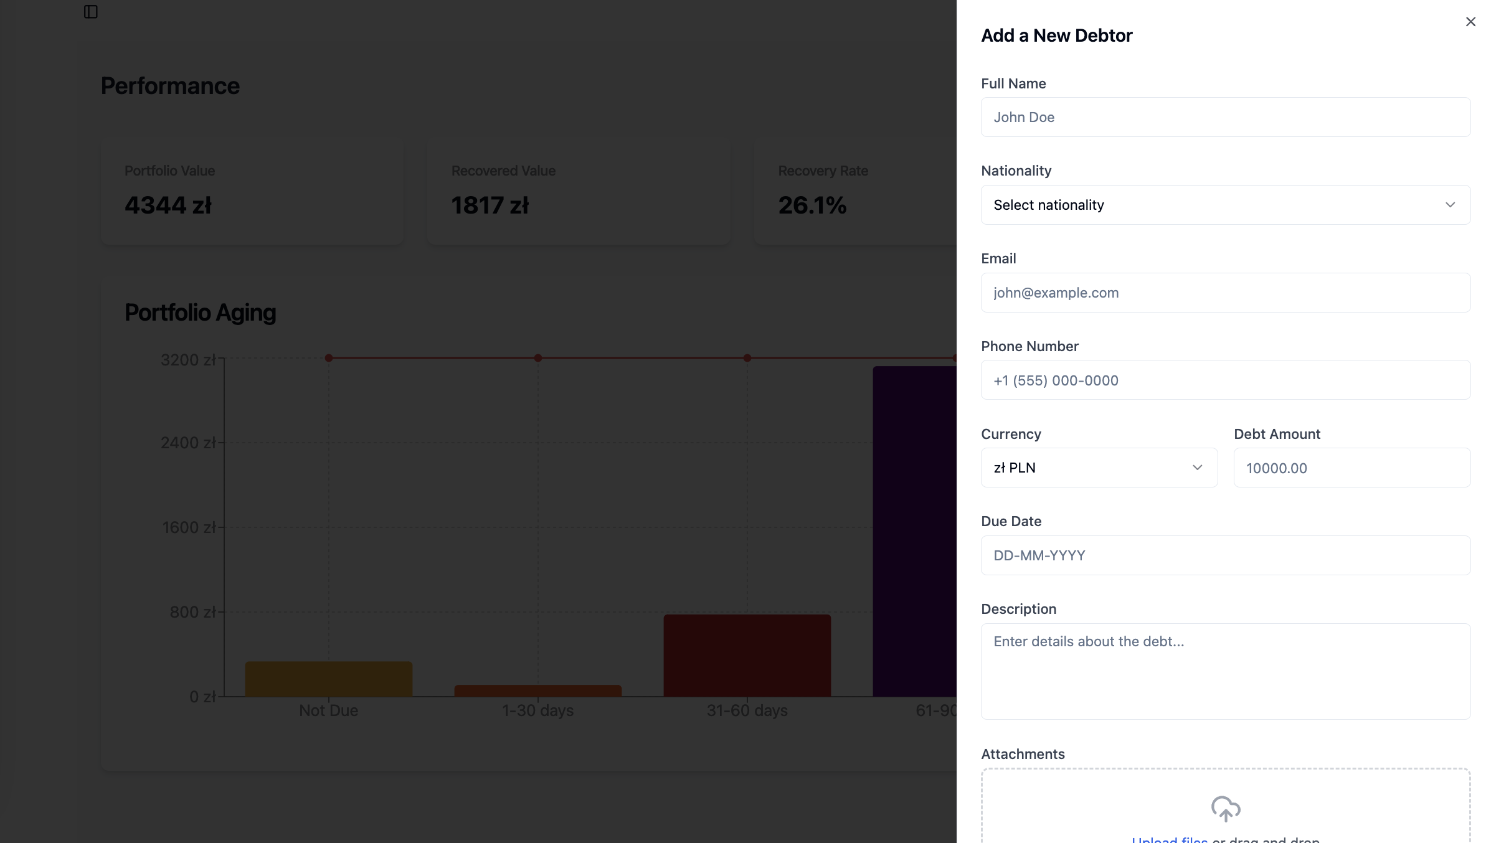Click the cloud upload icon
This screenshot has height=843, width=1486.
tap(1225, 808)
